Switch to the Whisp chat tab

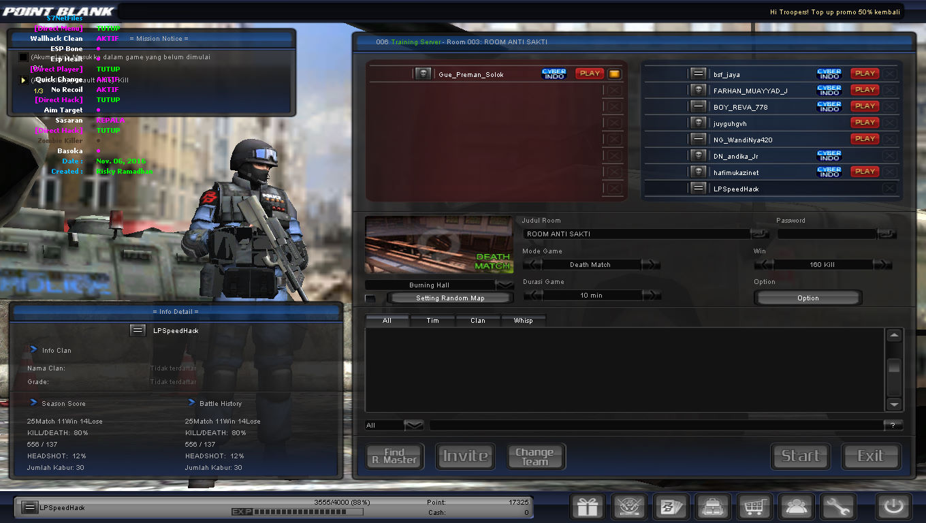point(523,320)
